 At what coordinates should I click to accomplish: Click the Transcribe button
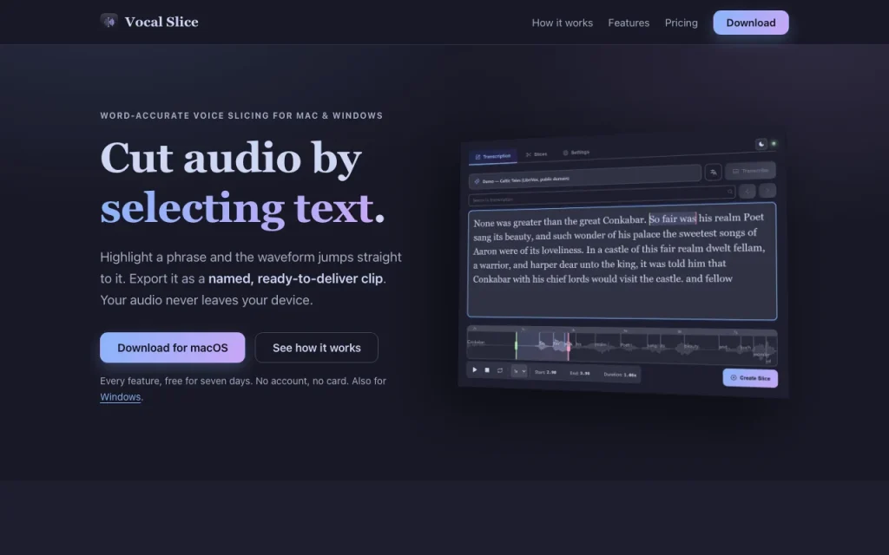pos(750,171)
